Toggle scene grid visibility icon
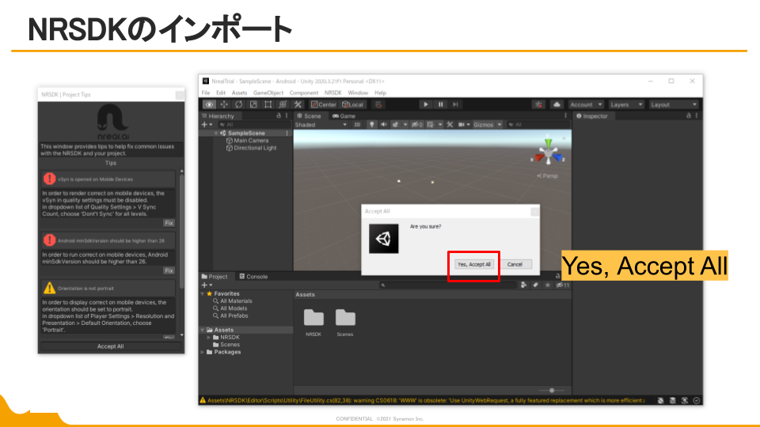Image resolution: width=760 pixels, height=427 pixels. click(x=431, y=124)
